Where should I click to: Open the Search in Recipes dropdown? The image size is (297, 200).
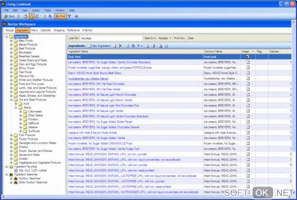point(165,38)
